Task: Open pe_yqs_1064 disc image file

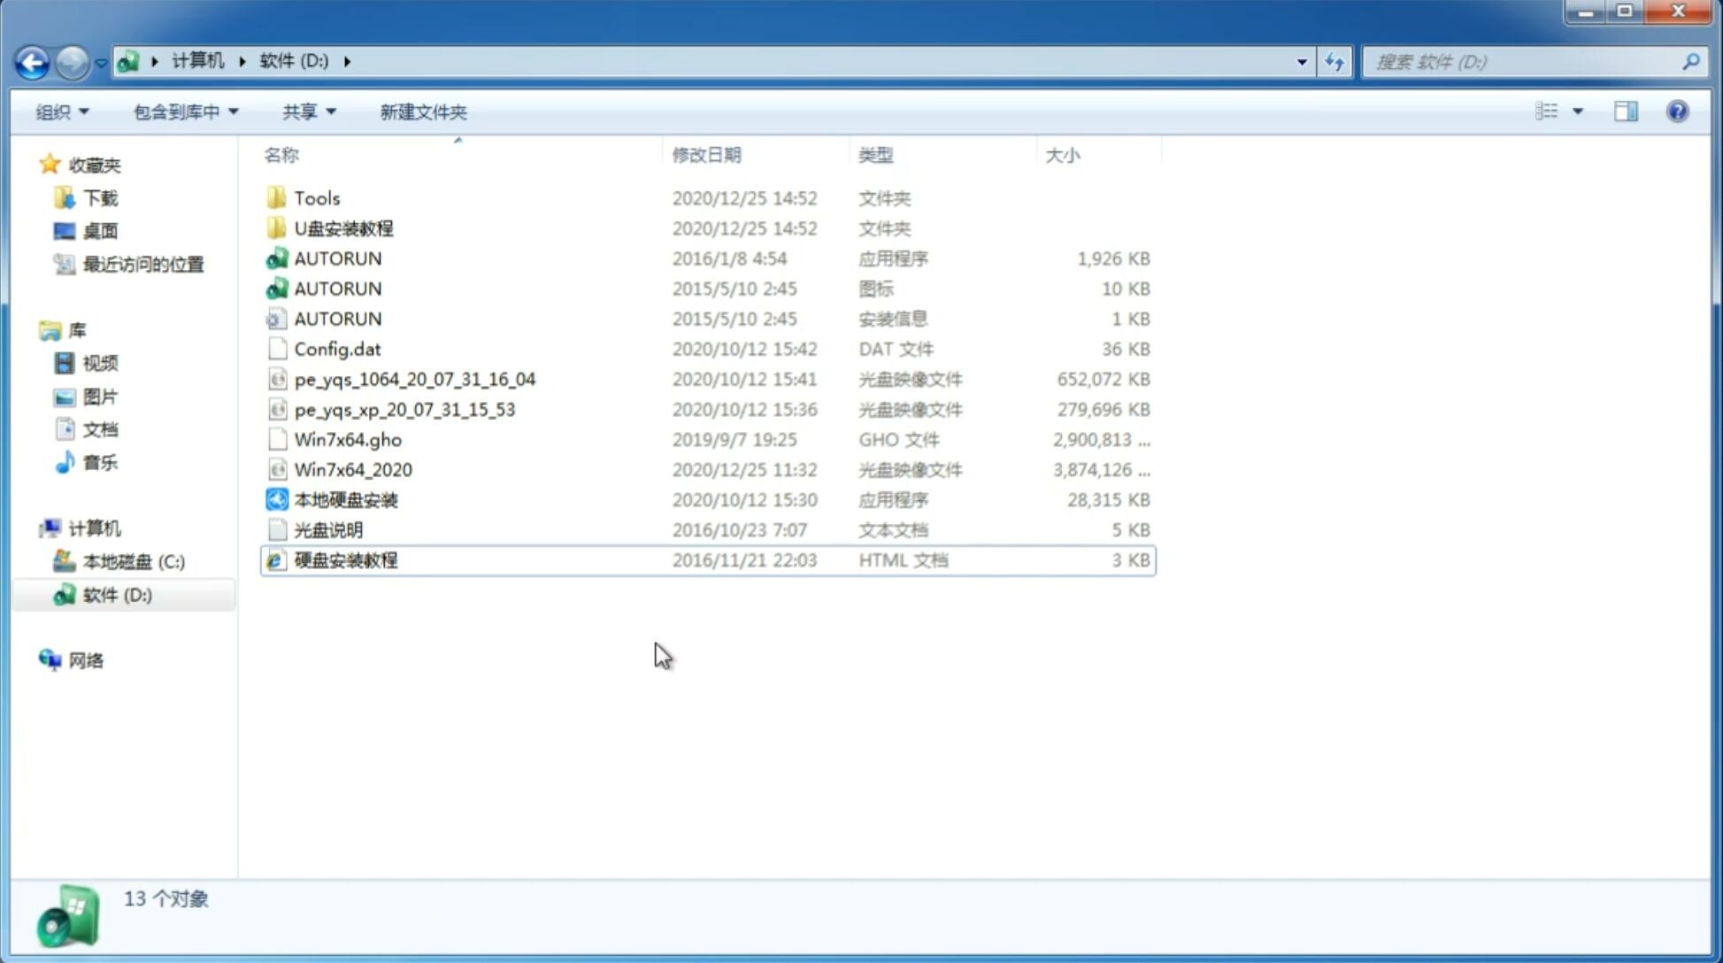Action: (414, 379)
